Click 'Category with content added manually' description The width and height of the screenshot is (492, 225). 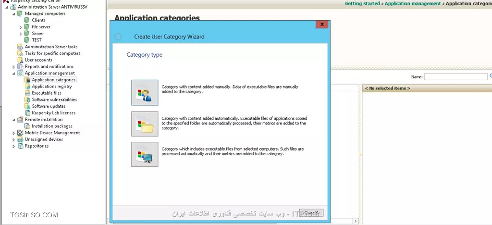(x=230, y=89)
